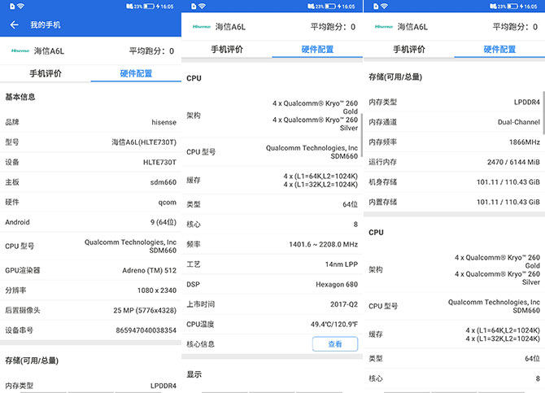
Task: Select the 内置存储 value 101.11 / 110.43 GiB
Action: 508,202
